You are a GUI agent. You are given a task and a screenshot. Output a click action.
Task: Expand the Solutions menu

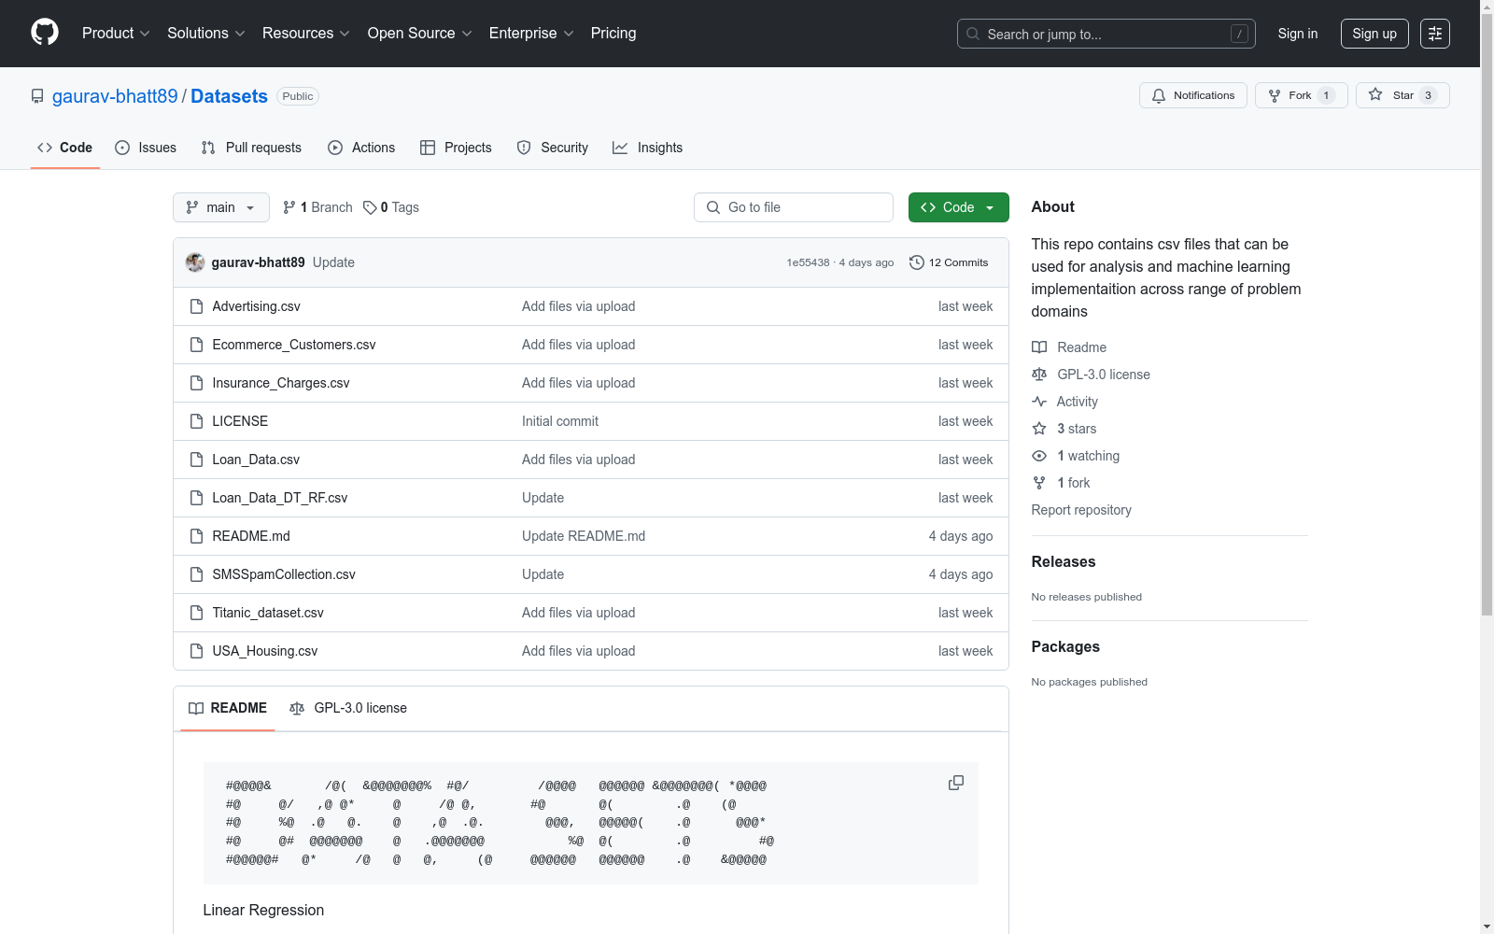coord(205,34)
